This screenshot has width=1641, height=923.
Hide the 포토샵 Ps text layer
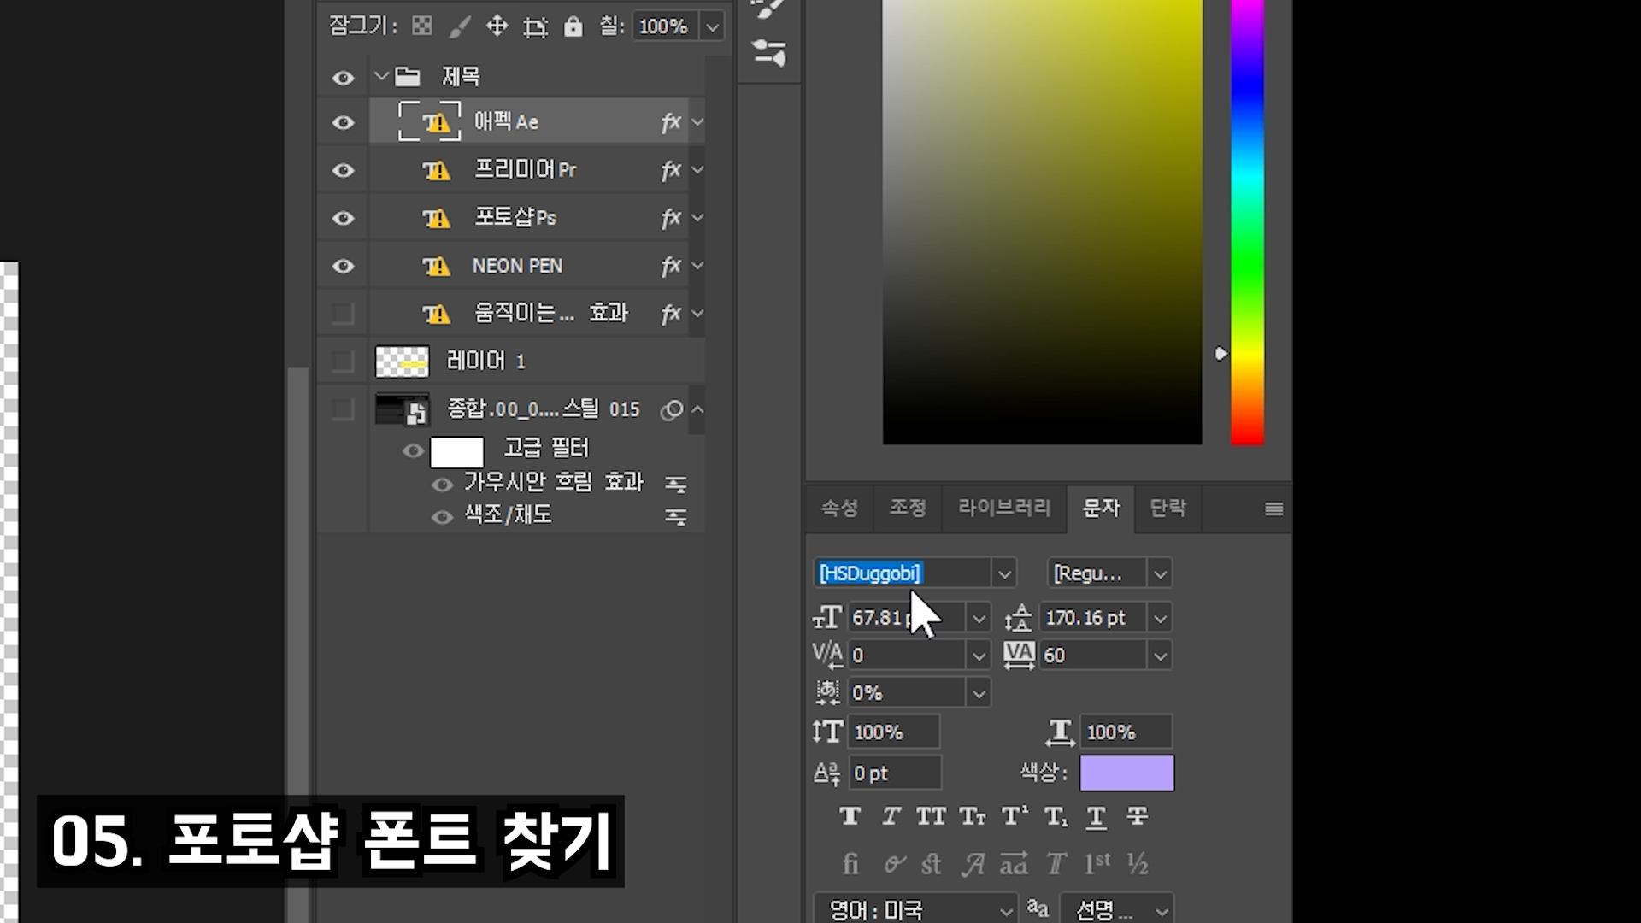pos(343,219)
